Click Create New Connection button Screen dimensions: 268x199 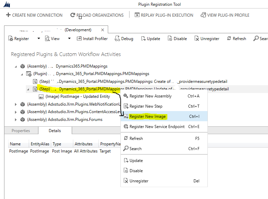(34, 15)
